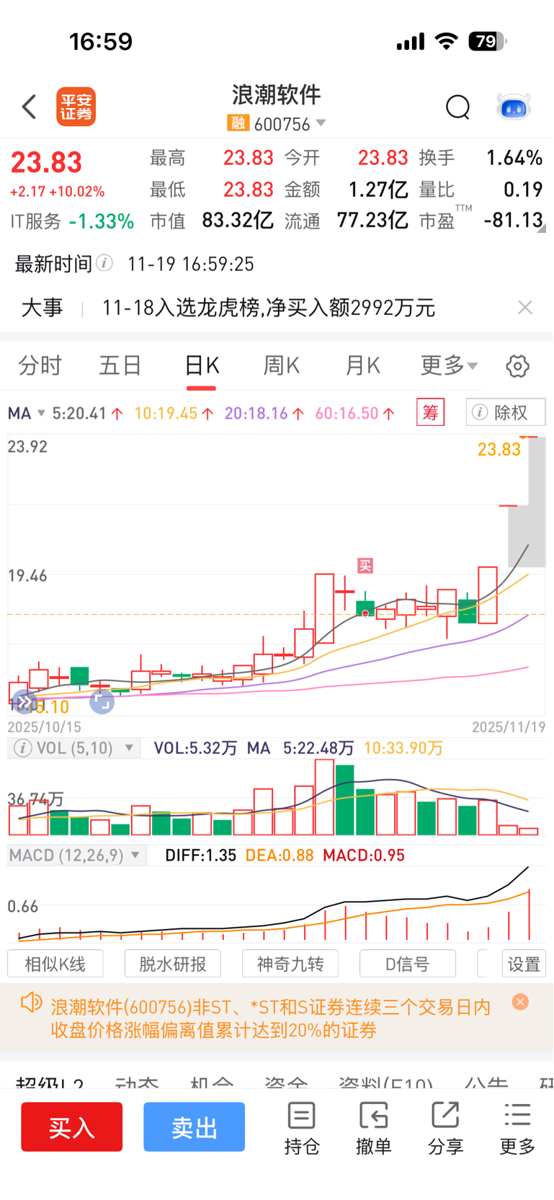Viewport: 554px width, 1200px height.
Task: Switch to 月K chart tab
Action: [x=362, y=365]
